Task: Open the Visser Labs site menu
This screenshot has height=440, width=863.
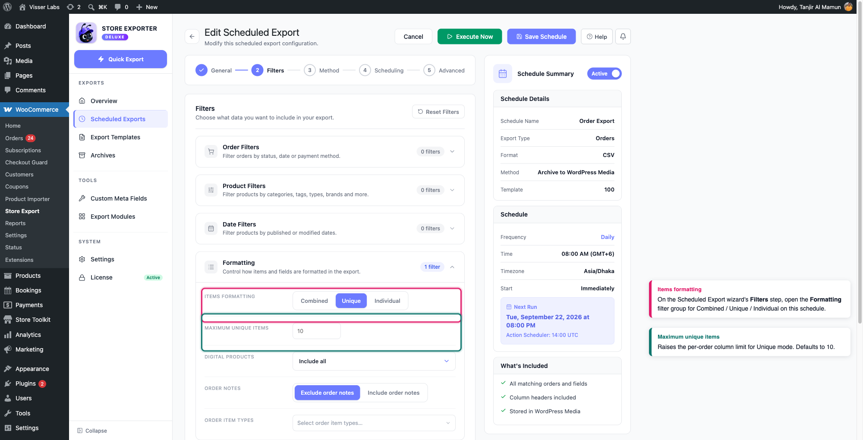Action: point(39,7)
